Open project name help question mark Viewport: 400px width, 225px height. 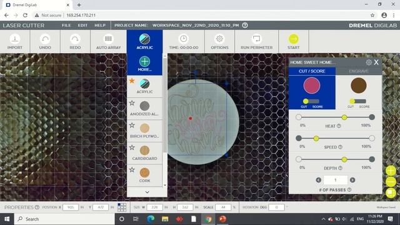245,25
